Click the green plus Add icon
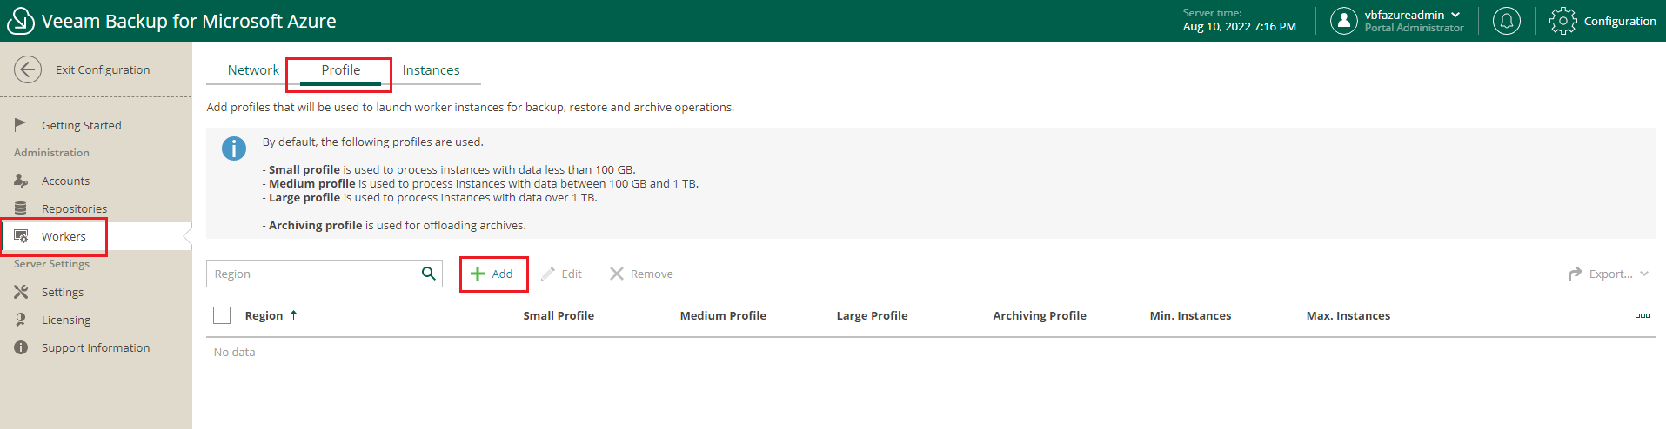 coord(478,274)
